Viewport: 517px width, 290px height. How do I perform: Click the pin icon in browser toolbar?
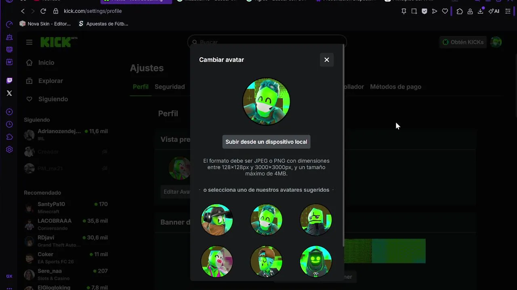click(x=404, y=11)
